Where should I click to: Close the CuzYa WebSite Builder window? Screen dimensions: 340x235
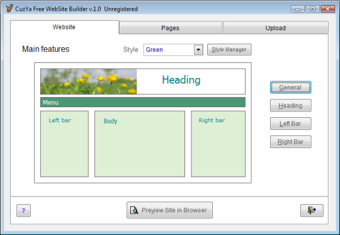[328, 9]
